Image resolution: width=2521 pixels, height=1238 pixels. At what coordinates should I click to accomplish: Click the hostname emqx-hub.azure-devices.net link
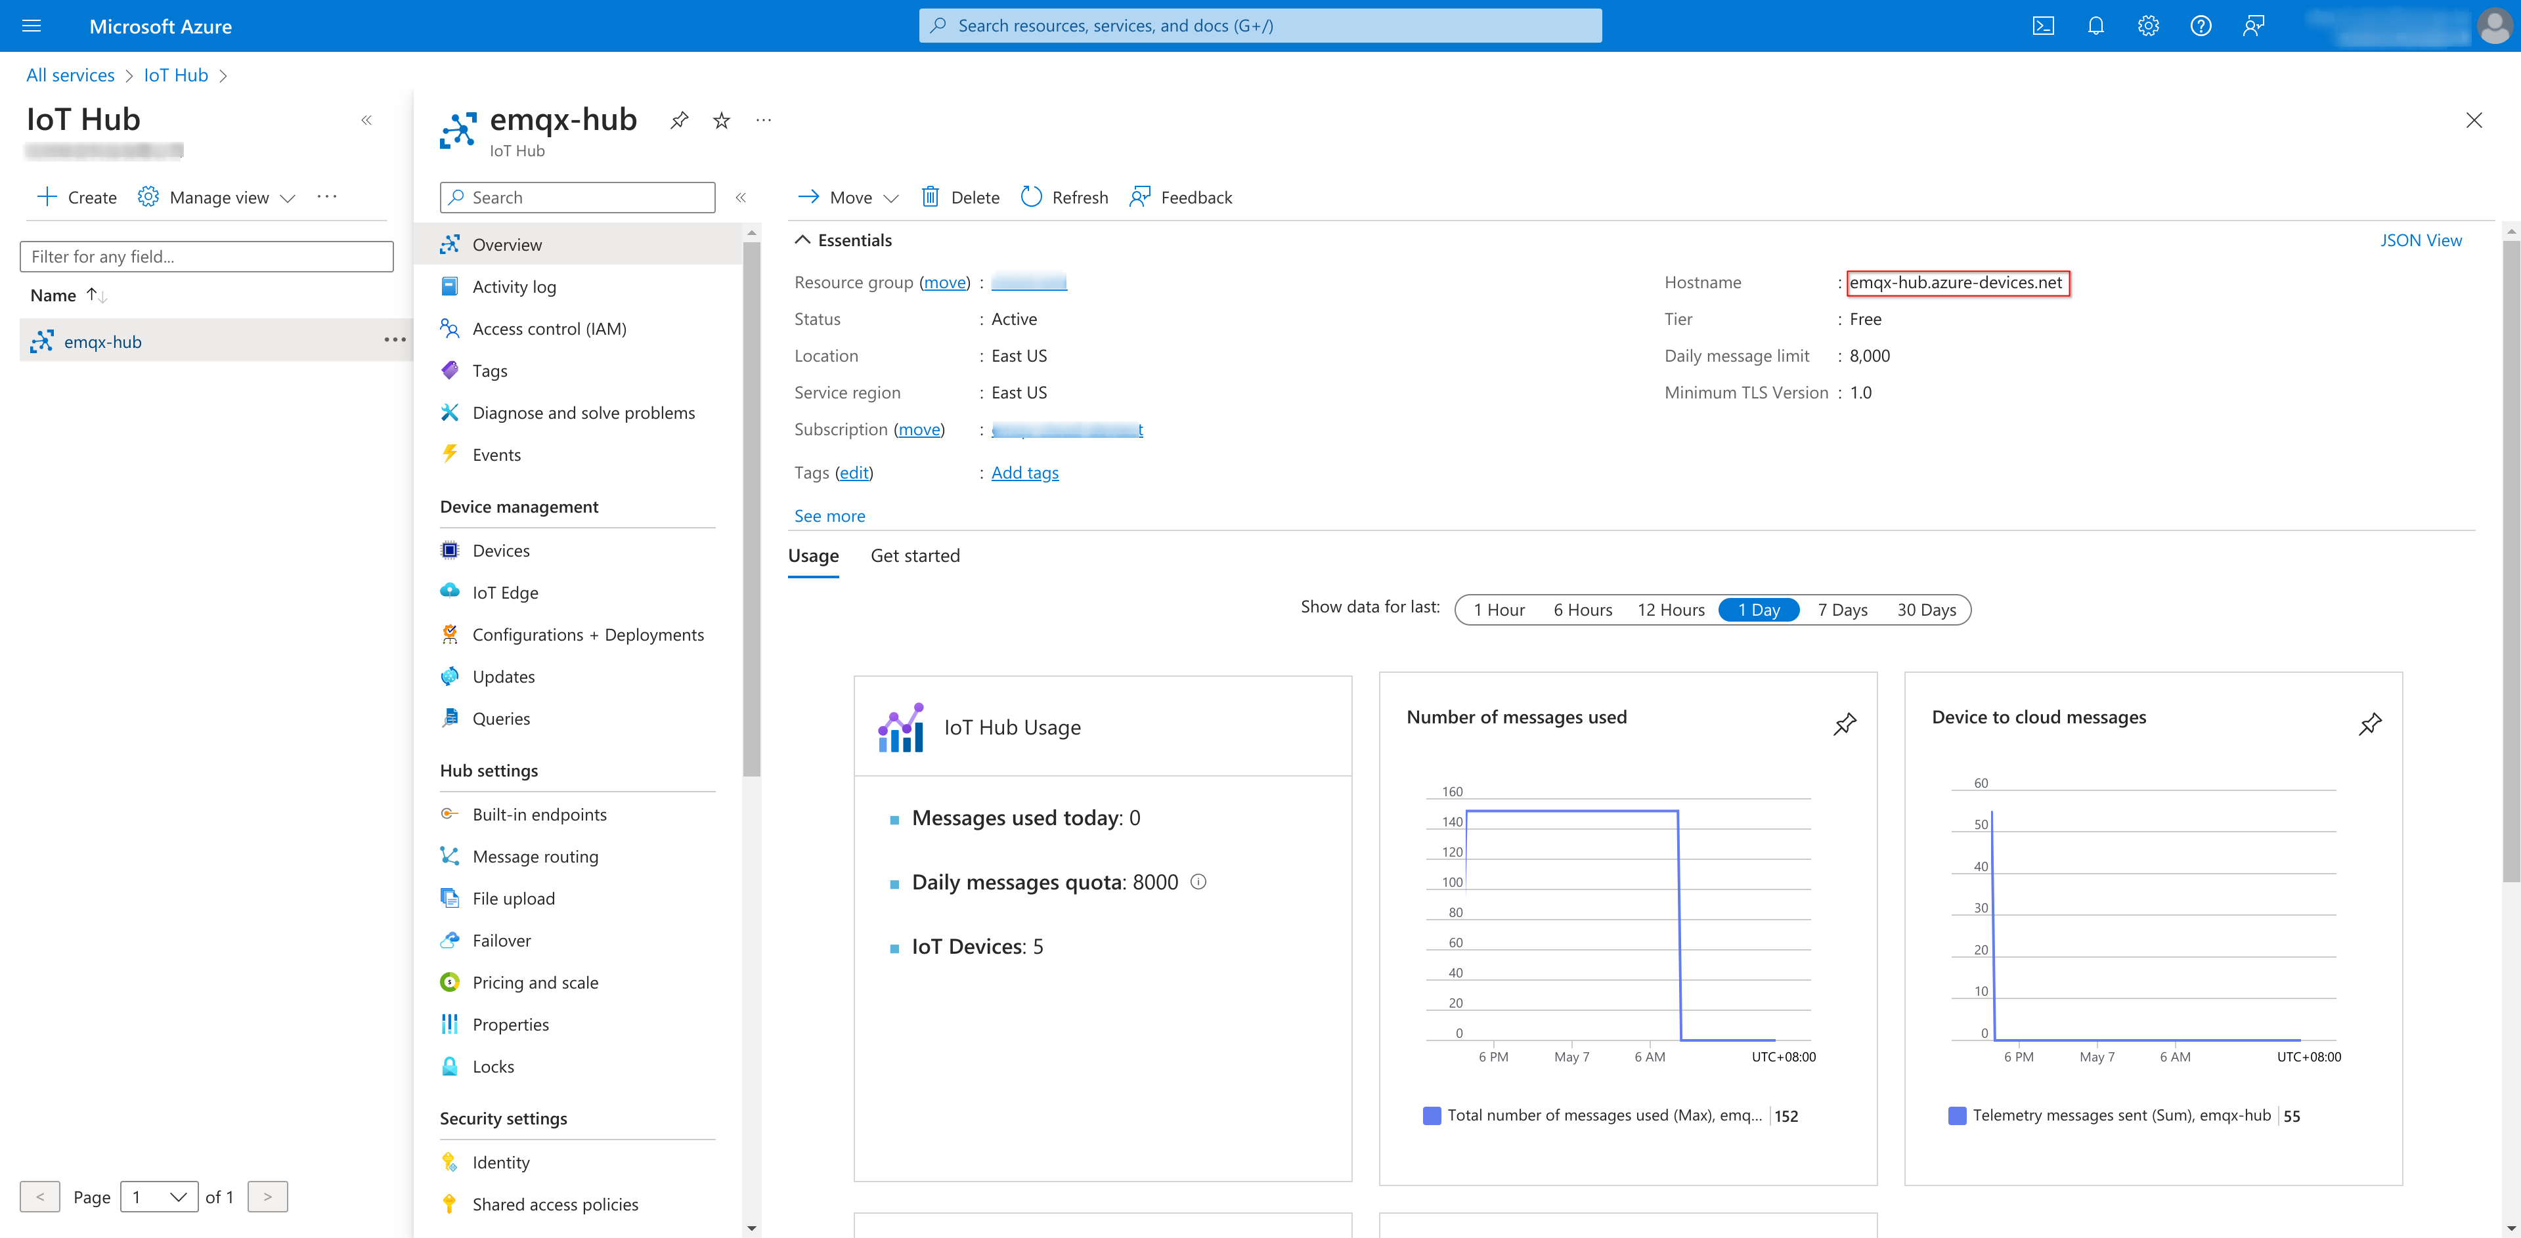pos(1955,282)
